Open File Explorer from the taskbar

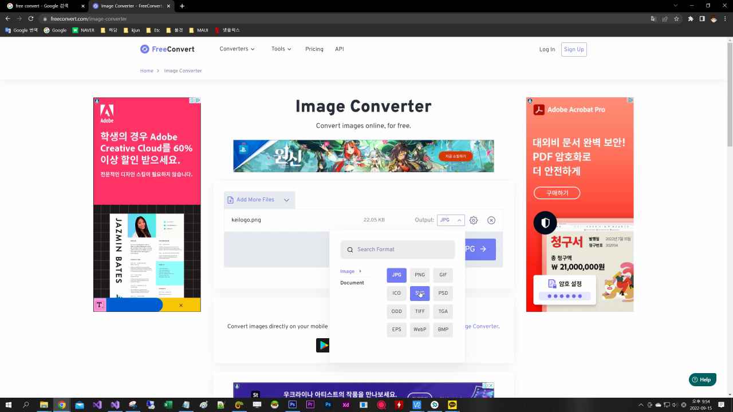(44, 405)
